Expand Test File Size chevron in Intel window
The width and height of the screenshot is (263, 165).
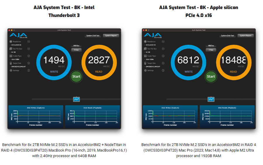click(x=29, y=49)
